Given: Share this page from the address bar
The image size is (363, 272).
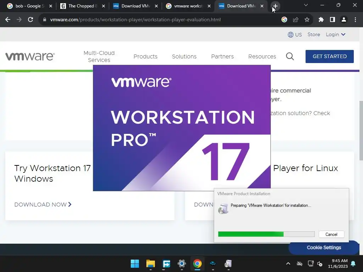Looking at the screenshot, I should (296, 20).
